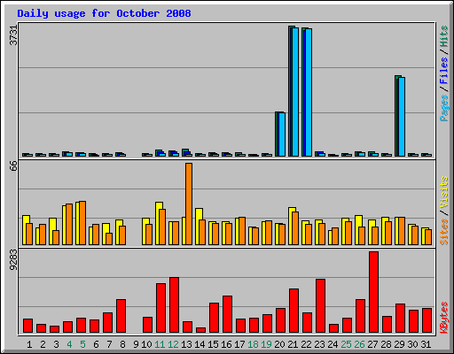Click the red KBytes bar for day 21
This screenshot has width=454, height=354.
click(x=294, y=311)
